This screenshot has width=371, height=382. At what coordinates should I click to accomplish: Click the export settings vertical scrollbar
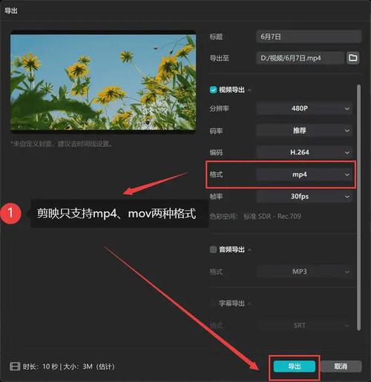click(358, 207)
